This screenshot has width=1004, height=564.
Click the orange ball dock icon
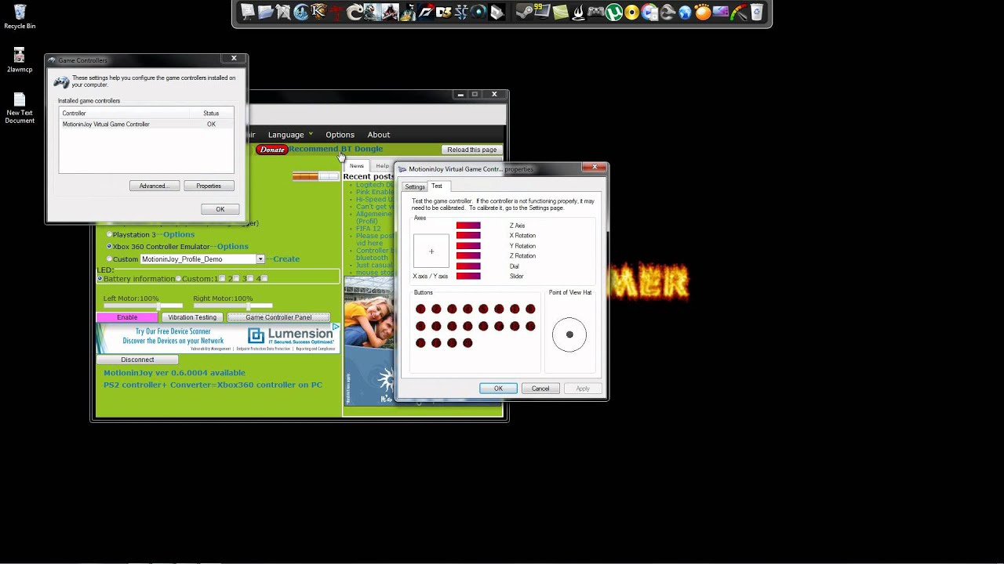[x=703, y=12]
